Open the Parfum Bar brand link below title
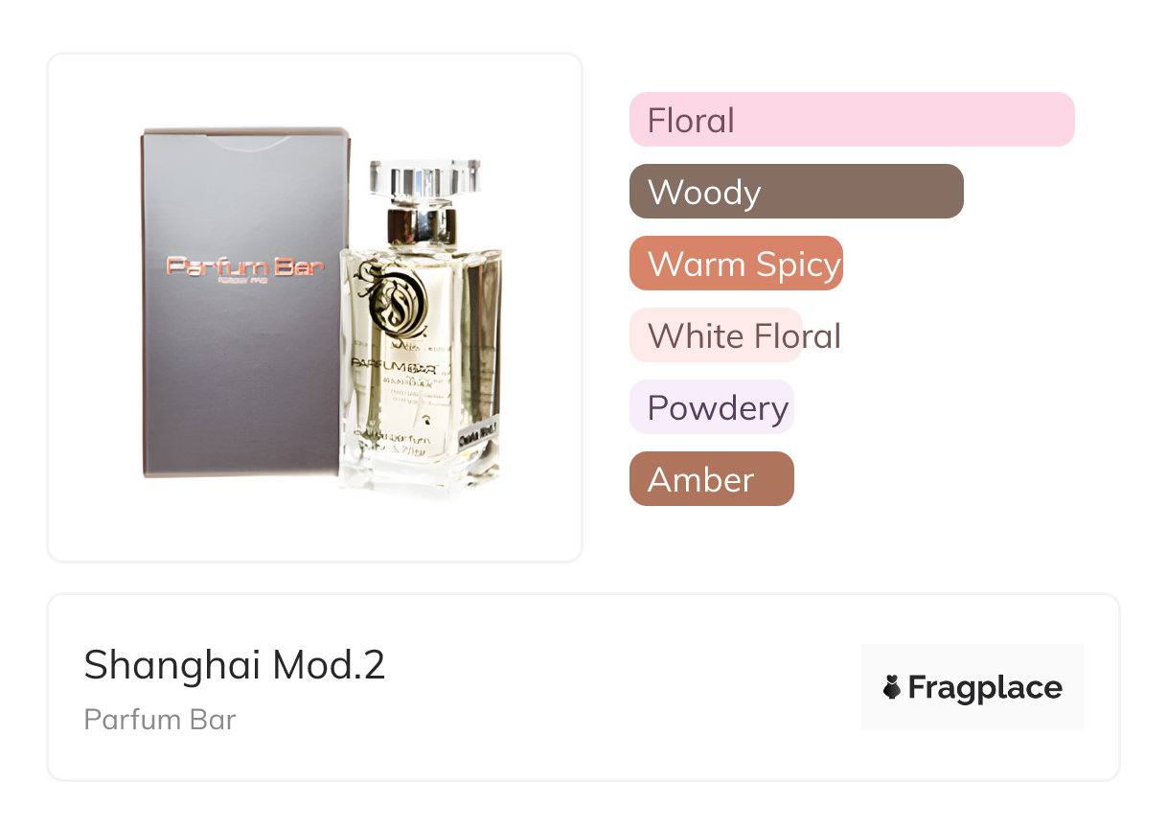This screenshot has height=828, width=1167. (x=160, y=720)
